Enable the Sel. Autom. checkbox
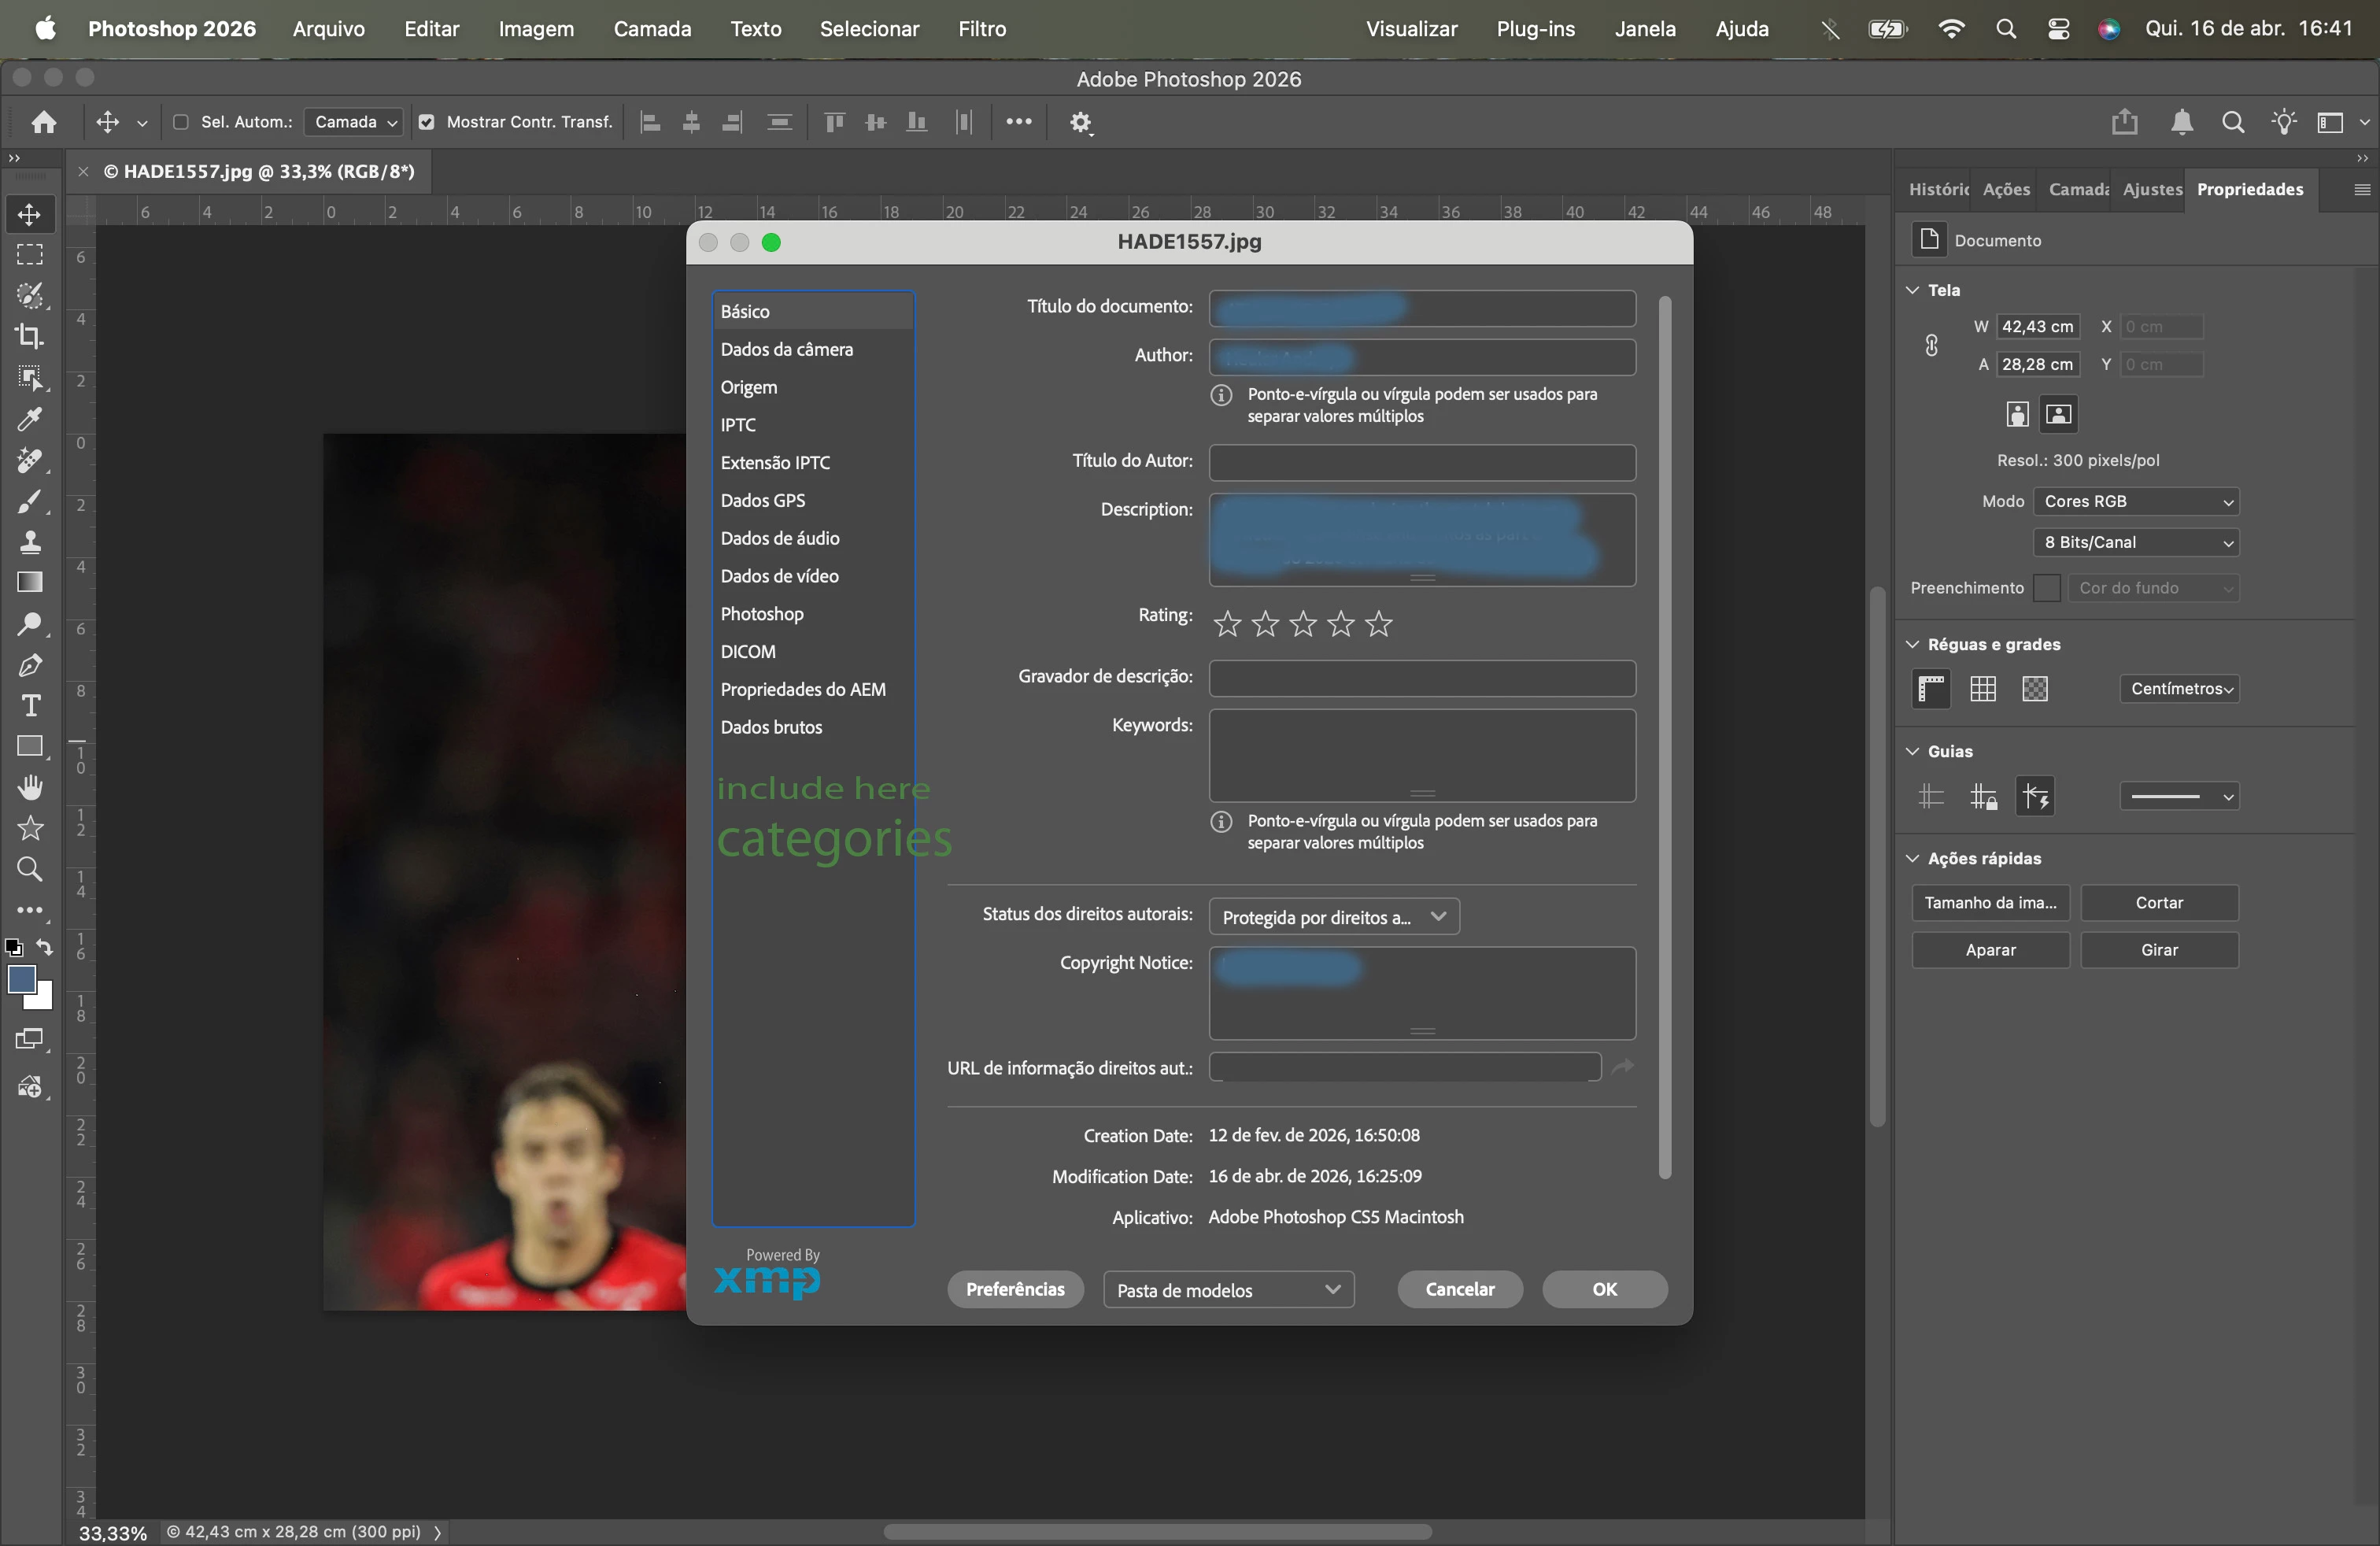Screen dimensions: 2380x1546 click(181, 122)
